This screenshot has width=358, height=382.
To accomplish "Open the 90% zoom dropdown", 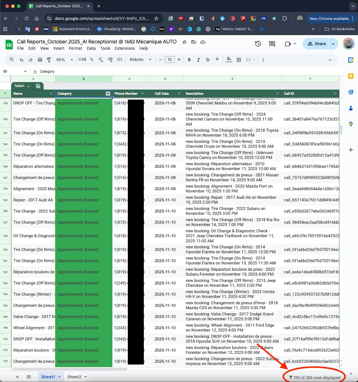I will [65, 60].
